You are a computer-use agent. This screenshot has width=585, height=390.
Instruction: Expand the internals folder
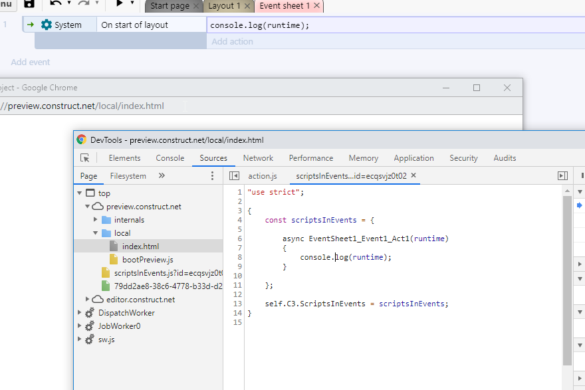point(96,220)
